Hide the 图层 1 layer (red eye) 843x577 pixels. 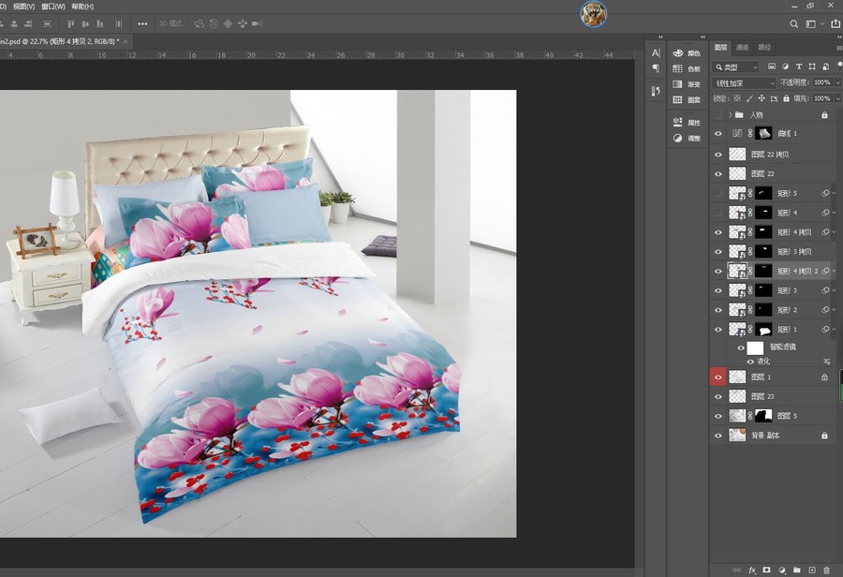[718, 377]
